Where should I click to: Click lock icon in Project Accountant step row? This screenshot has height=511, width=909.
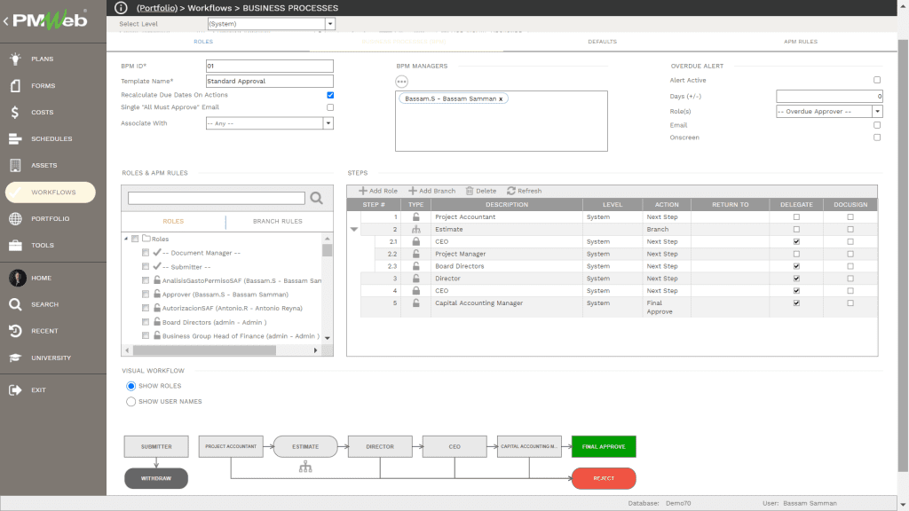[415, 216]
